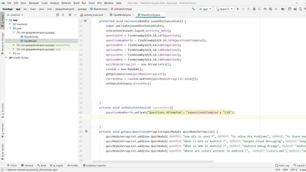Viewport: 306px width, 172px height.
Task: Expand the manifests folder
Action: [10, 24]
